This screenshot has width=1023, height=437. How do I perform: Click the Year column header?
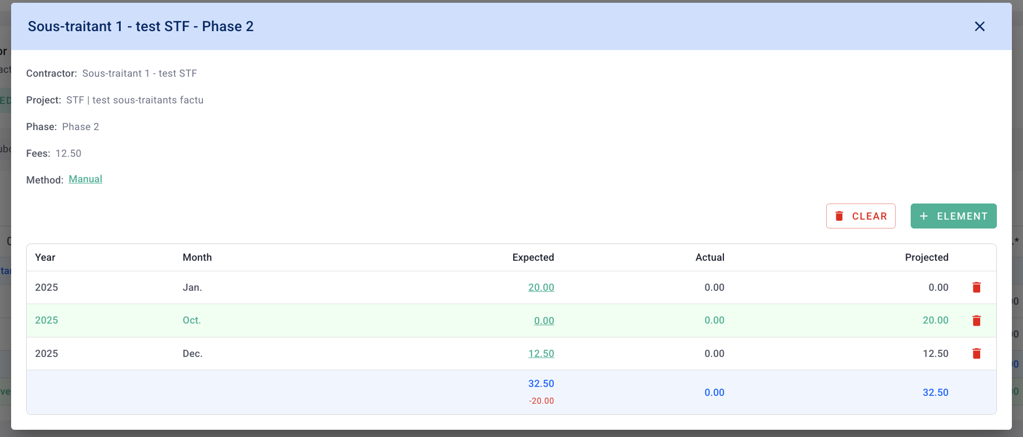pos(45,257)
